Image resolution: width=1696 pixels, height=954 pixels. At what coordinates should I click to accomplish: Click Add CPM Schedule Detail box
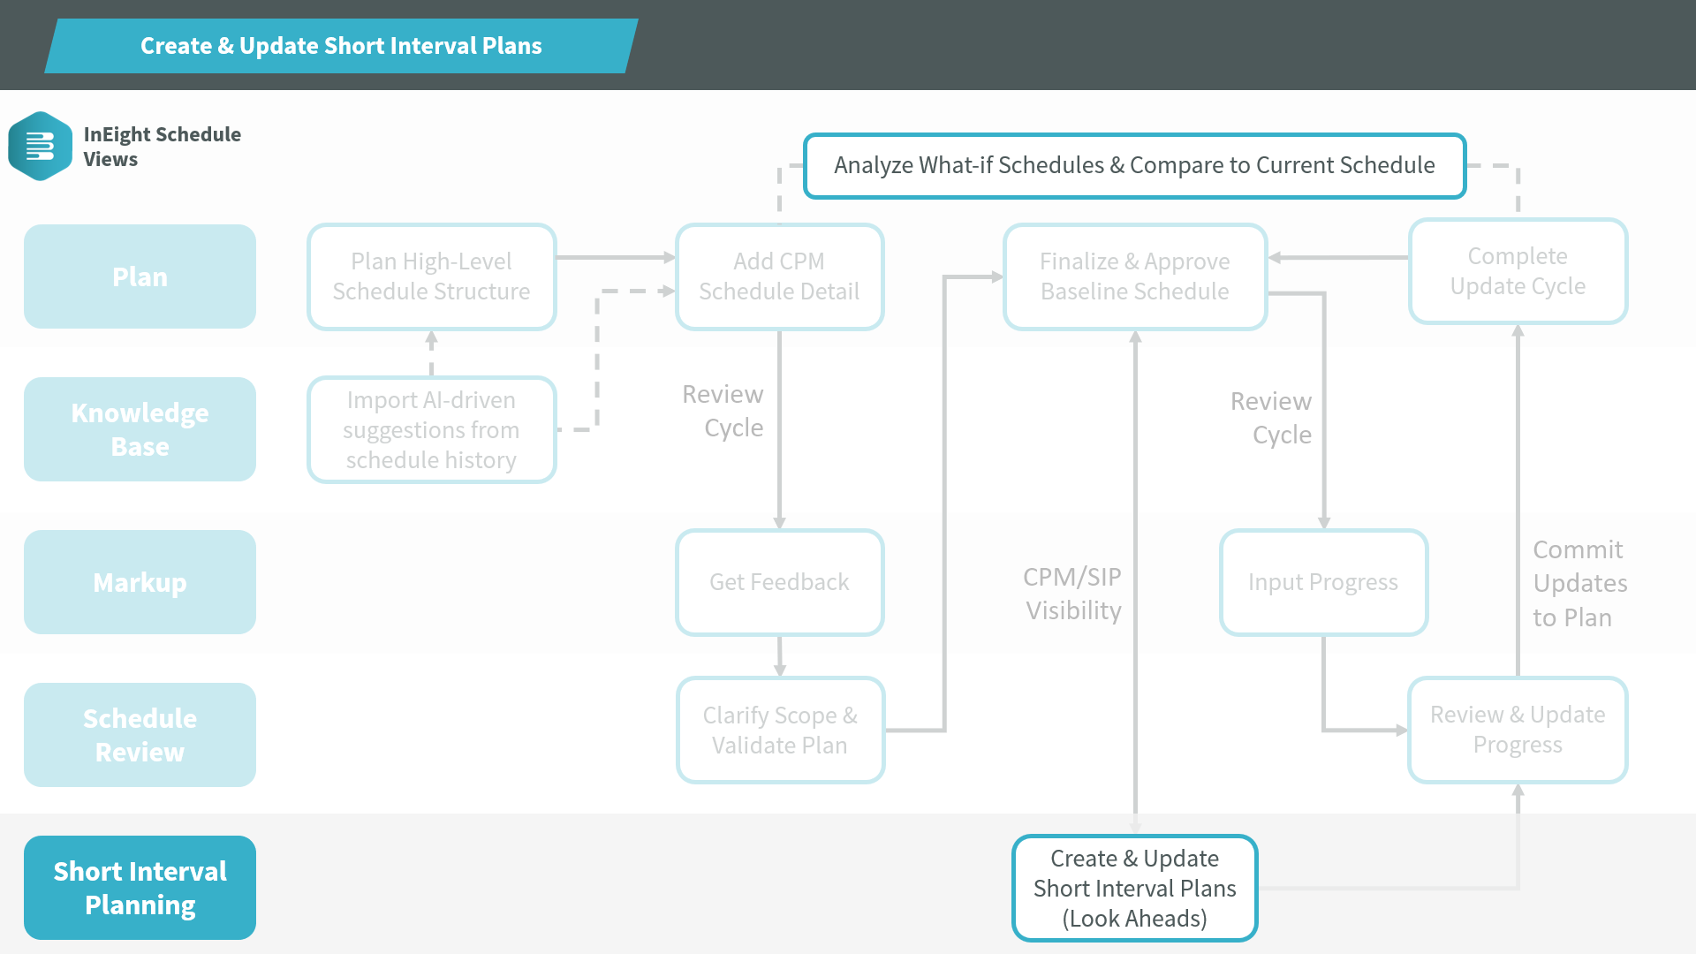tap(779, 276)
